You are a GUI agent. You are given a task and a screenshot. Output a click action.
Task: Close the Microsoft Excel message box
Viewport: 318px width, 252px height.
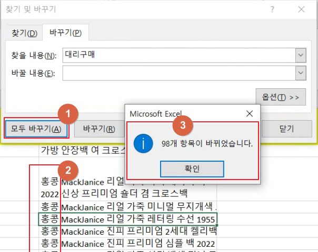tap(250, 114)
